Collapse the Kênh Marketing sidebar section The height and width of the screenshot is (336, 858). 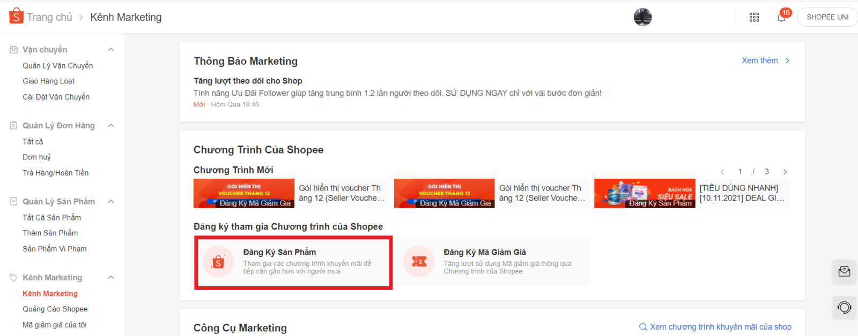[x=111, y=278]
